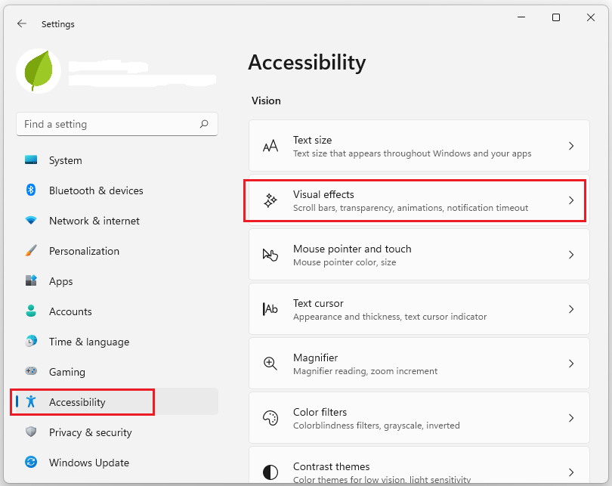The image size is (612, 486).
Task: Open Magnifier title
Action: pyautogui.click(x=315, y=358)
